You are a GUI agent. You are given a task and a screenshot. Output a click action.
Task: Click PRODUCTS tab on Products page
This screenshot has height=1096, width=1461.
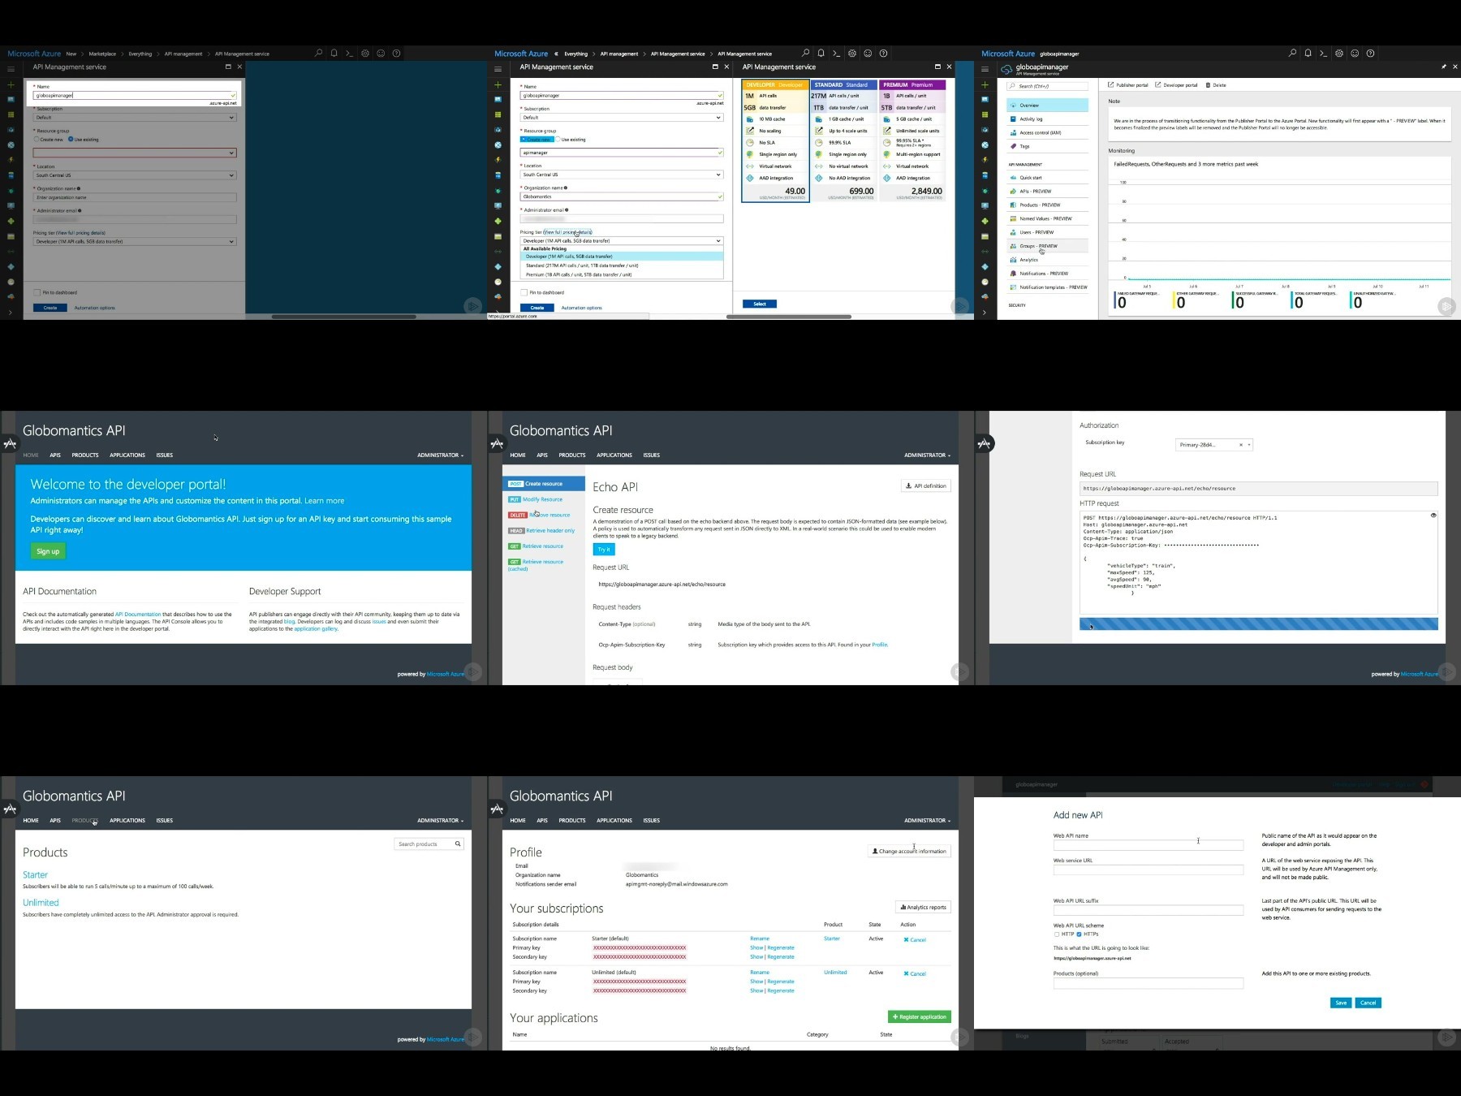tap(85, 821)
